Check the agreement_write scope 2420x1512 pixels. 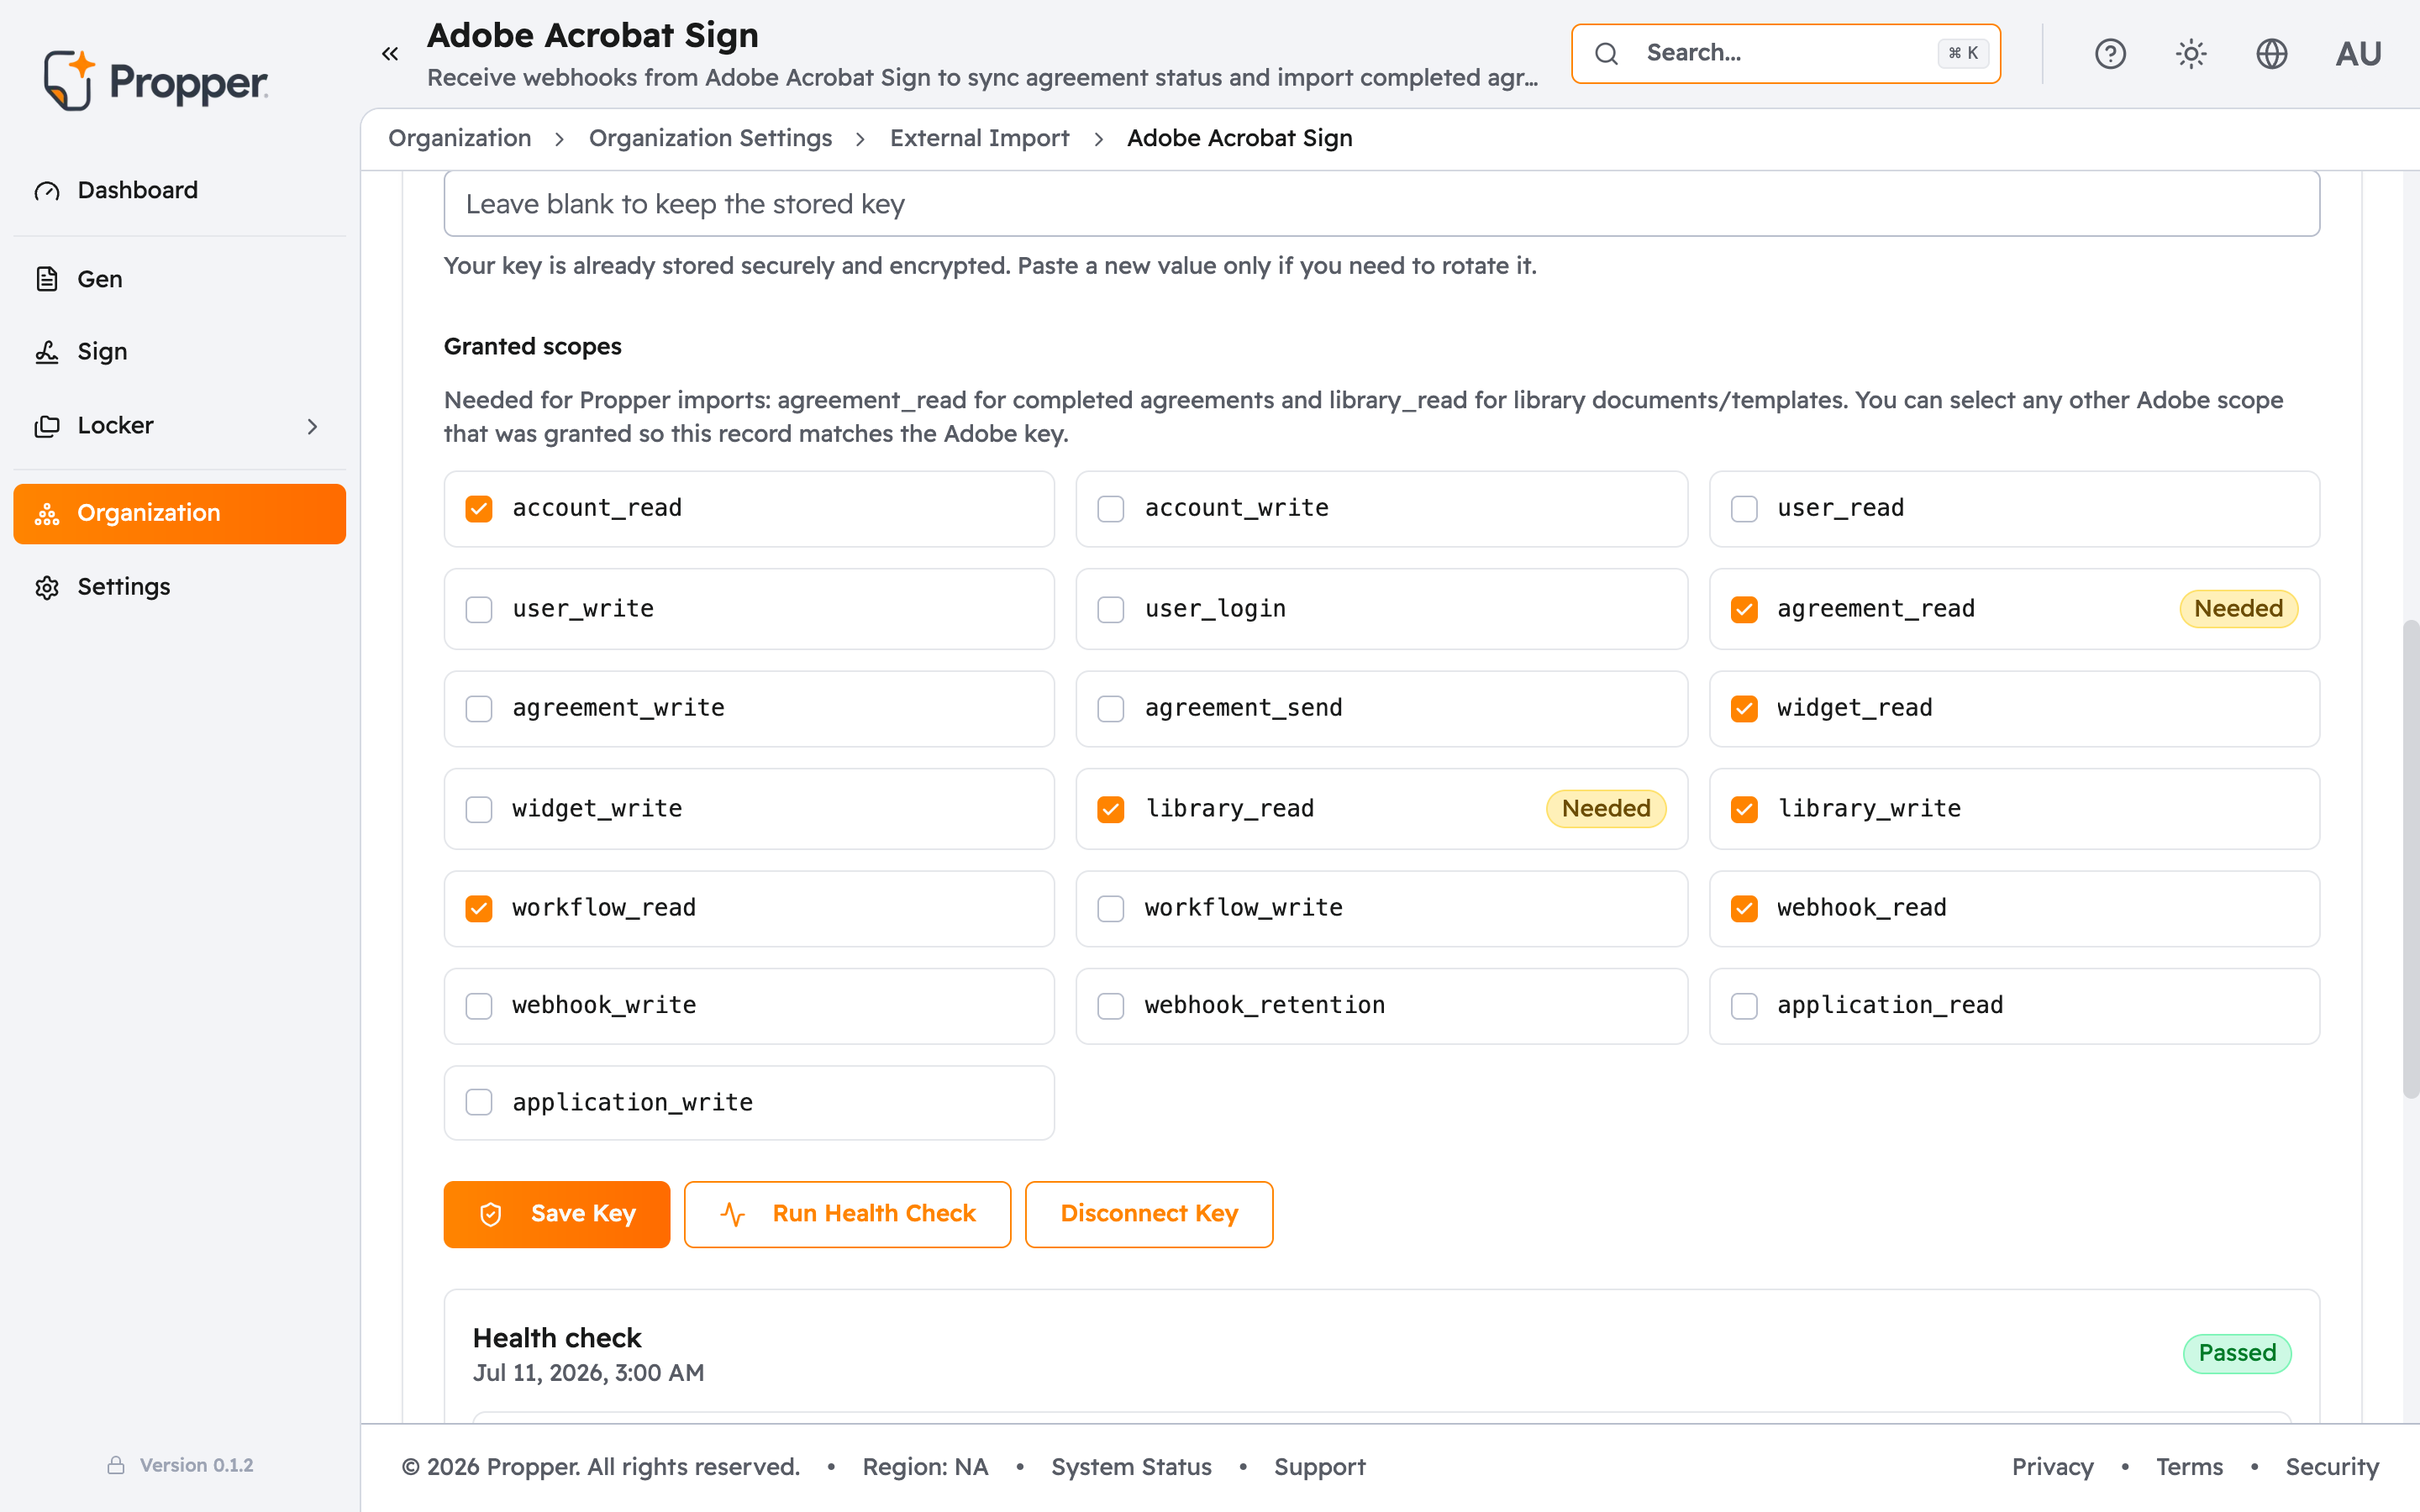click(x=479, y=709)
